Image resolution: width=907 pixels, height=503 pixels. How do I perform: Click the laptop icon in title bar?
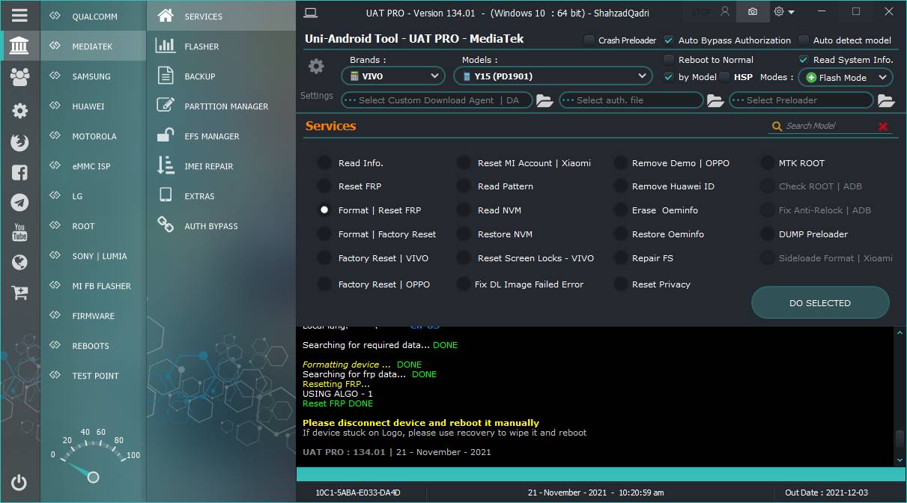point(311,13)
